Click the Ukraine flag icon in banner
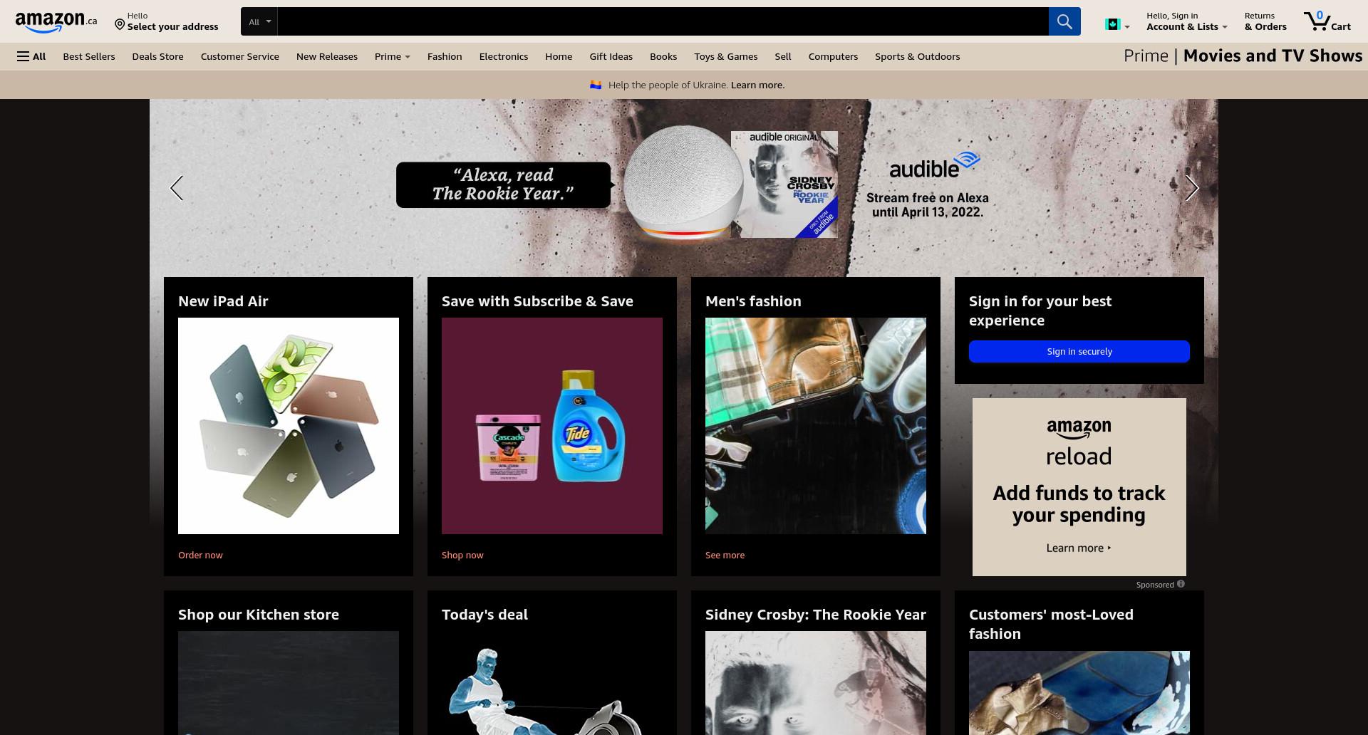This screenshot has width=1368, height=735. pyautogui.click(x=596, y=85)
